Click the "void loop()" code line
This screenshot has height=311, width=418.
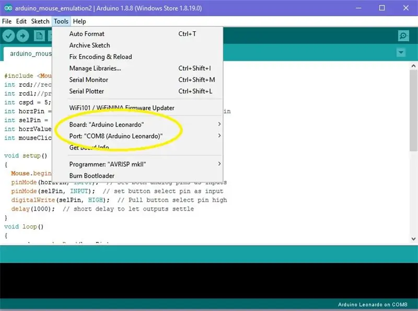[x=24, y=226]
